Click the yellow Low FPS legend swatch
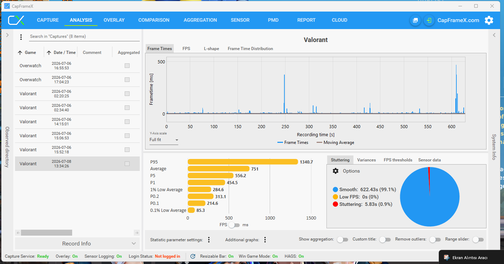This screenshot has width=504, height=264. point(336,197)
